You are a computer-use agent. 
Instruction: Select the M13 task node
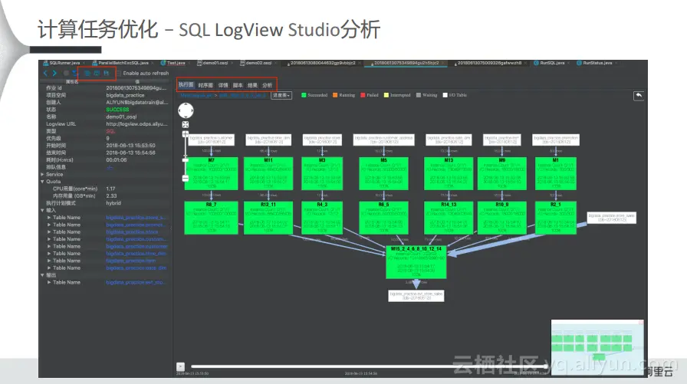click(x=449, y=173)
